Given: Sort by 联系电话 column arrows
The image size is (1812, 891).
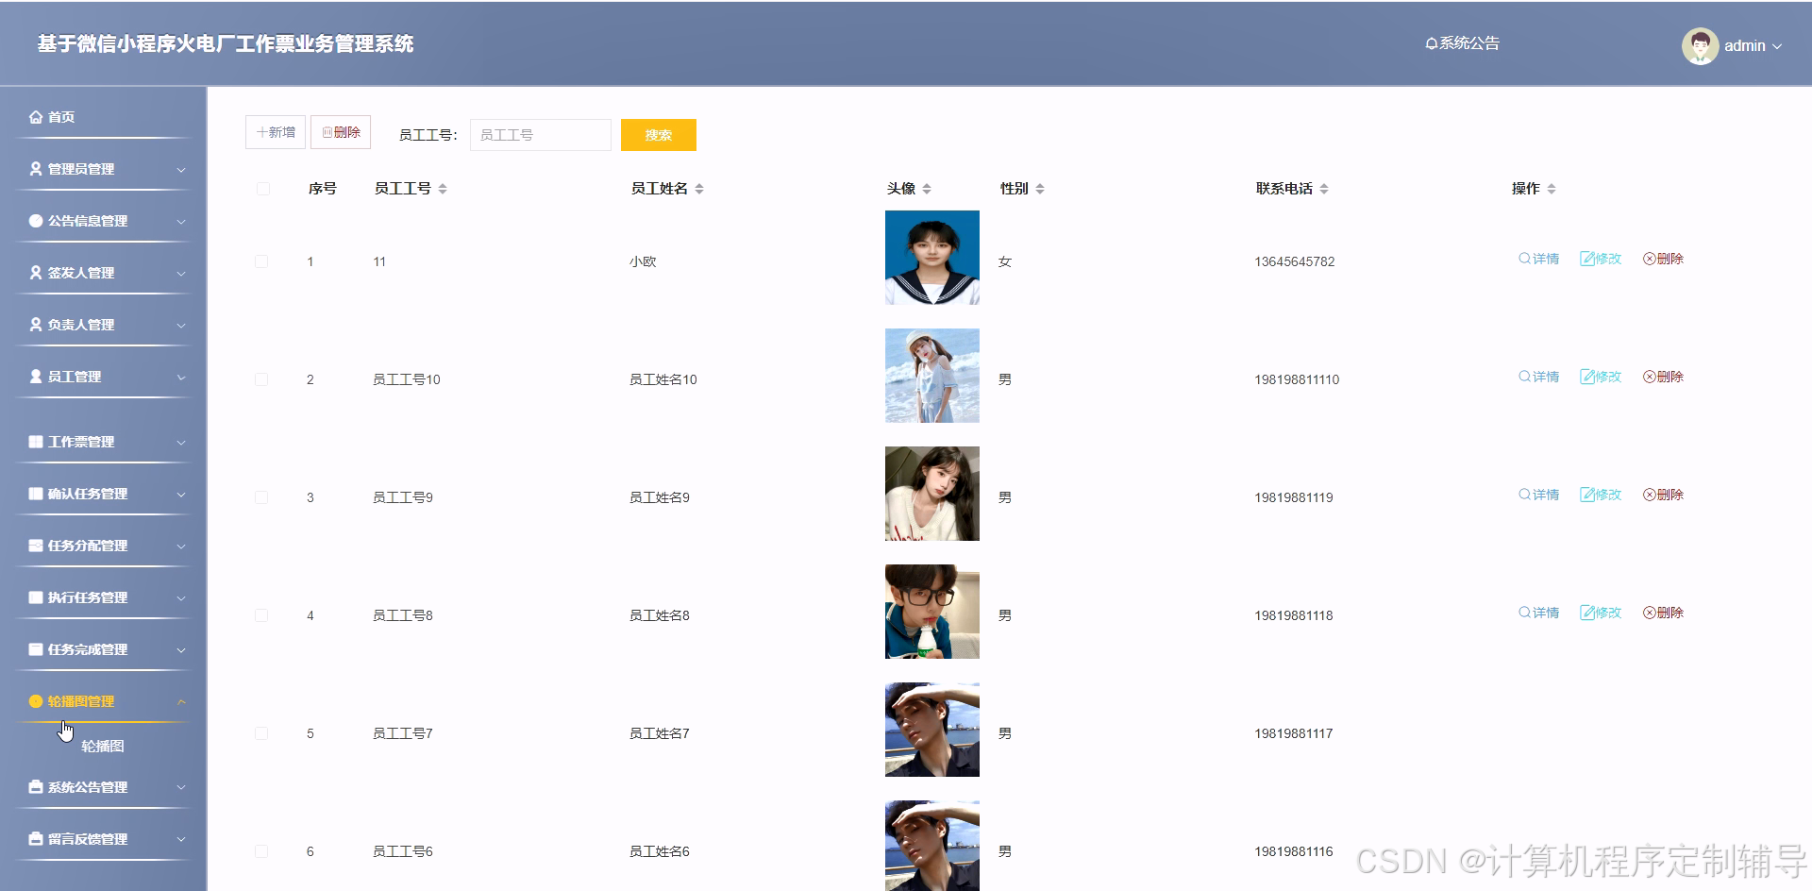Looking at the screenshot, I should pyautogui.click(x=1324, y=189).
